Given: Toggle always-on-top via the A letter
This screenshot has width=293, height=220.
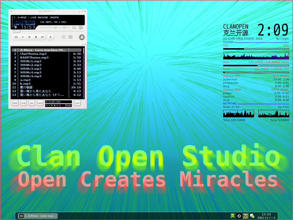Looking at the screenshot, I should [12, 20].
